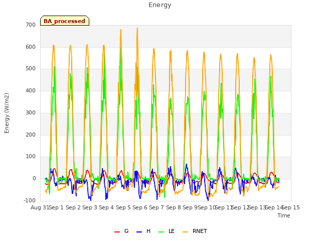Click the orange RNET legend color marker

(185, 232)
